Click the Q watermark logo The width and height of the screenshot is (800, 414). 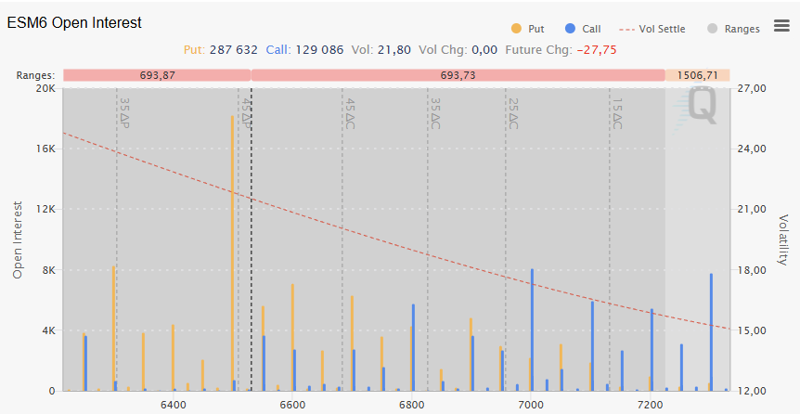tap(701, 107)
